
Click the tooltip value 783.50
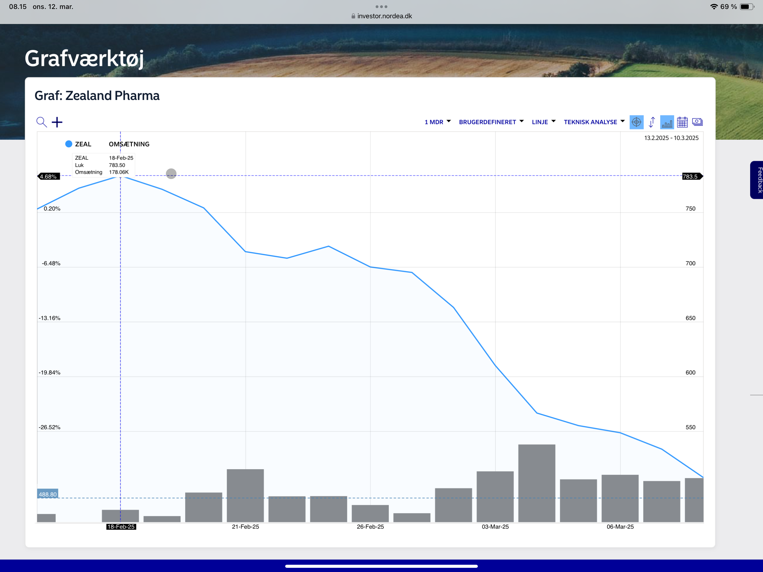[117, 165]
